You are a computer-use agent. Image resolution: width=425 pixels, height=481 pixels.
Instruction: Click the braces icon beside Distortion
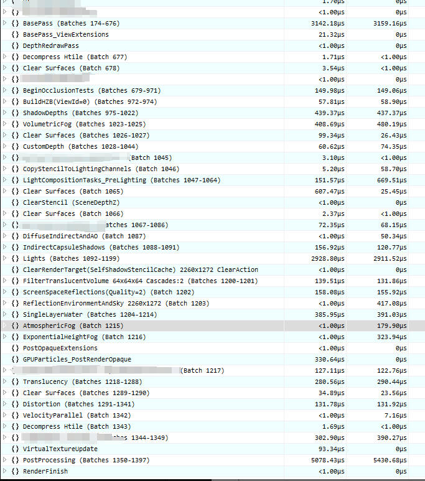16,404
